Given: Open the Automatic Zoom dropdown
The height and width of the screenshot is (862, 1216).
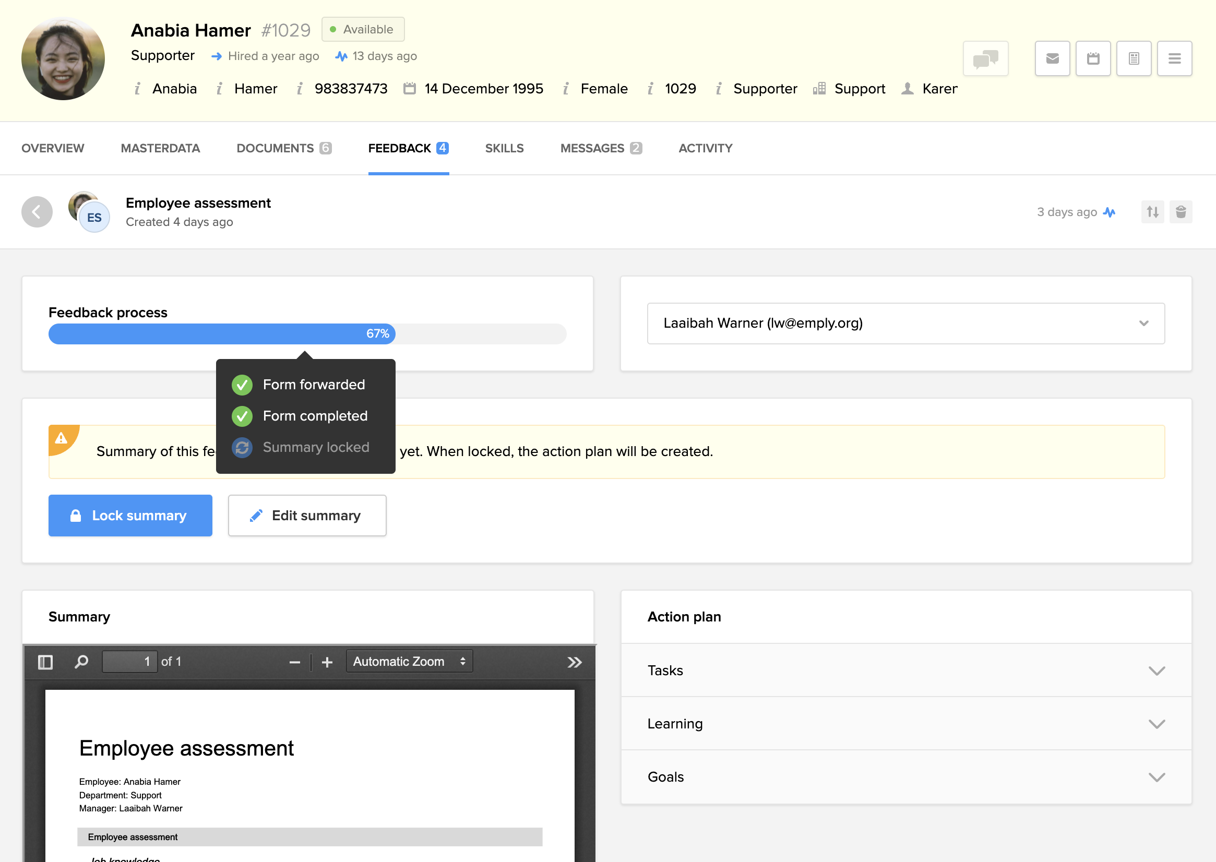Looking at the screenshot, I should [409, 661].
